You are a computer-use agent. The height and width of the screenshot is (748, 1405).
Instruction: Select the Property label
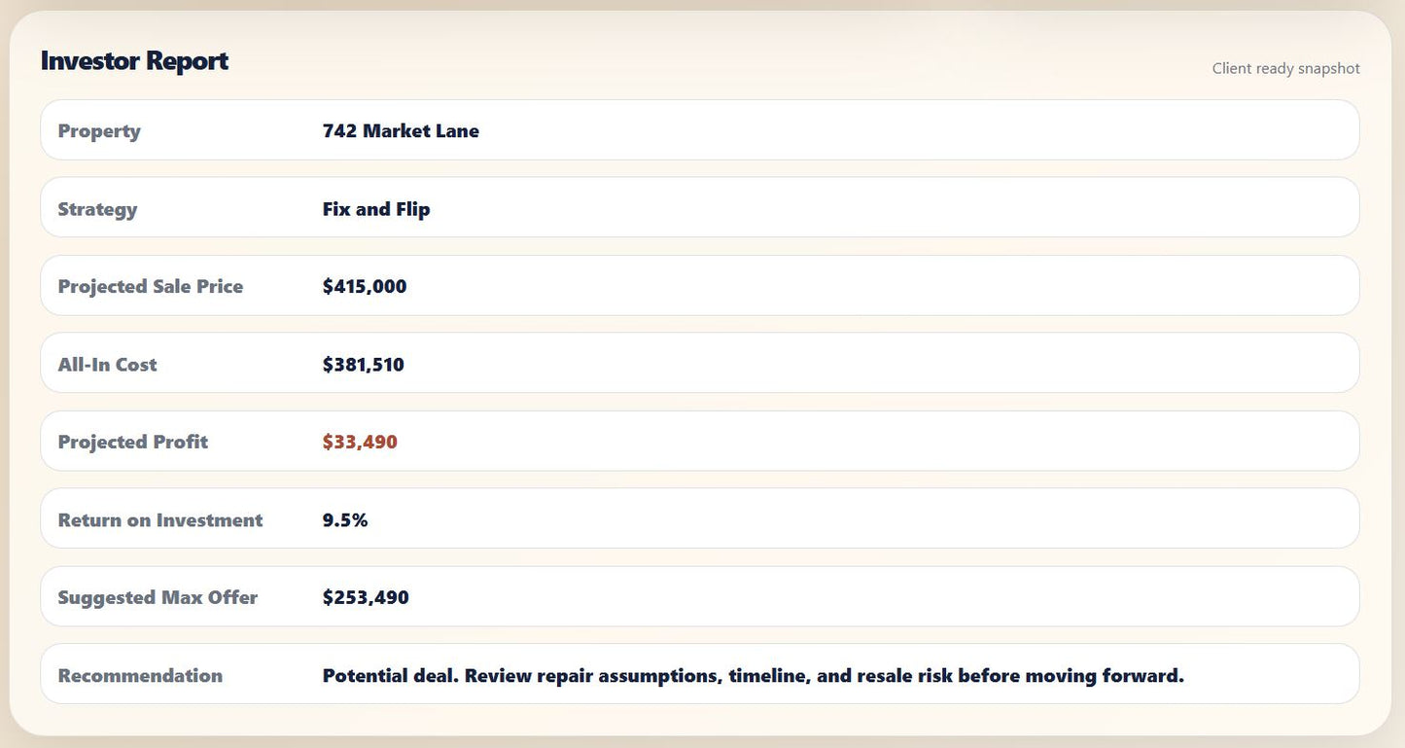[x=99, y=130]
